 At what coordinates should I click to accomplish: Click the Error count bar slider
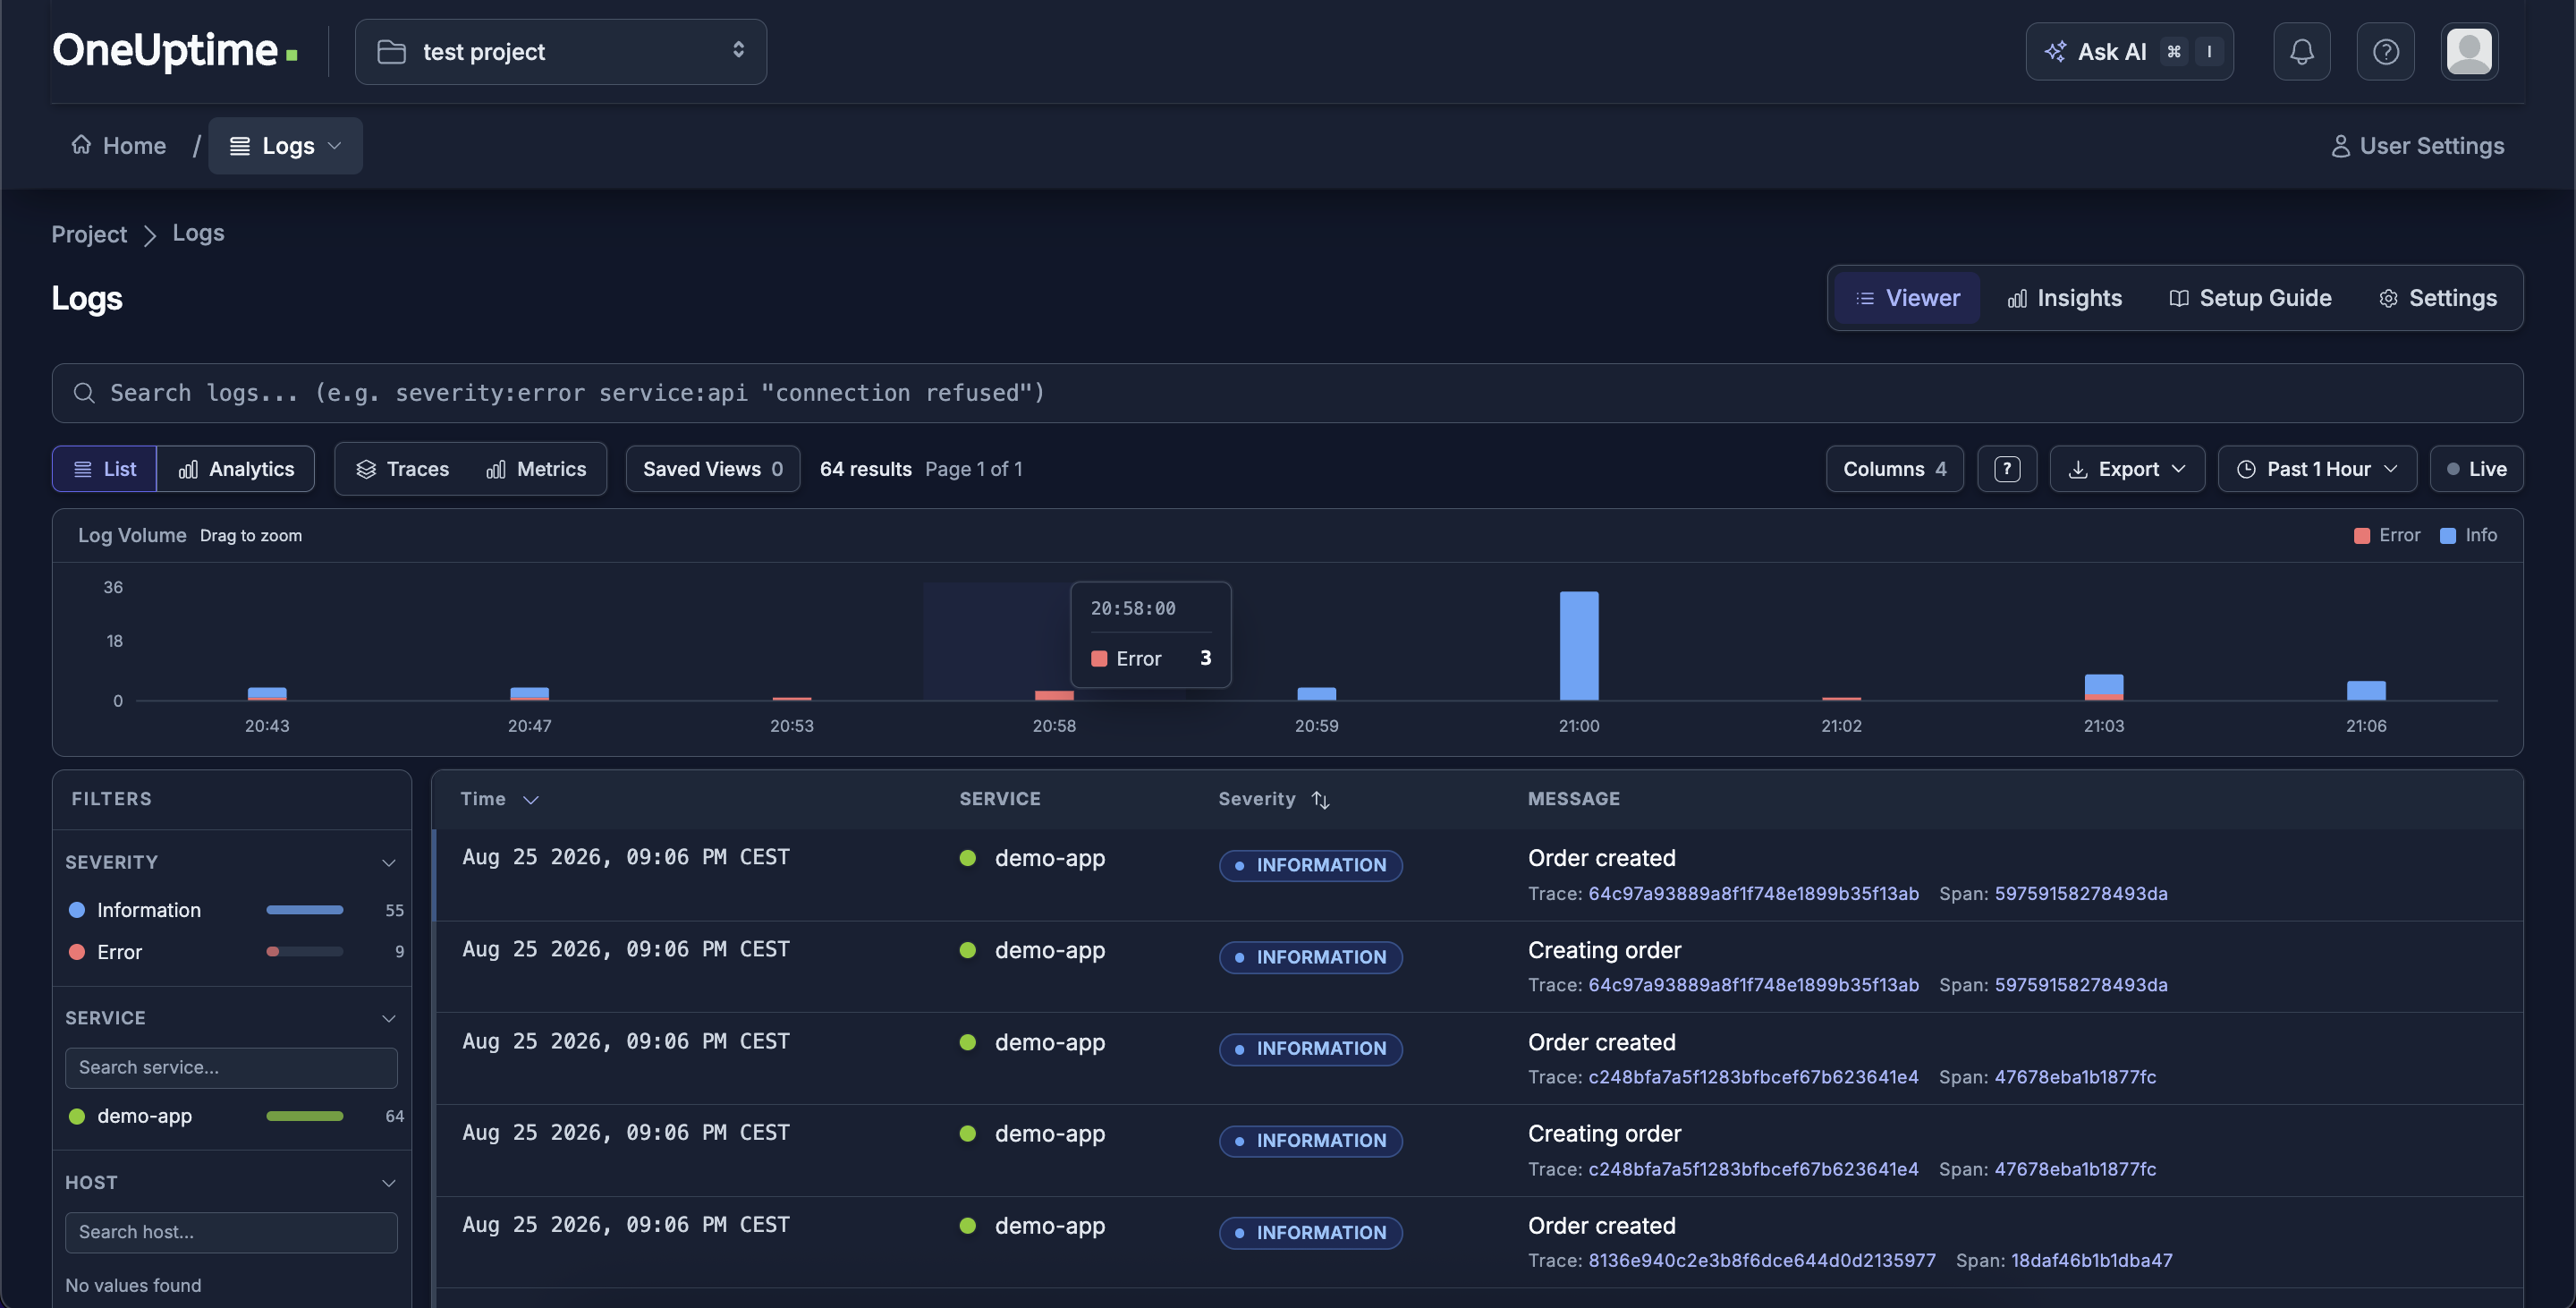304,952
